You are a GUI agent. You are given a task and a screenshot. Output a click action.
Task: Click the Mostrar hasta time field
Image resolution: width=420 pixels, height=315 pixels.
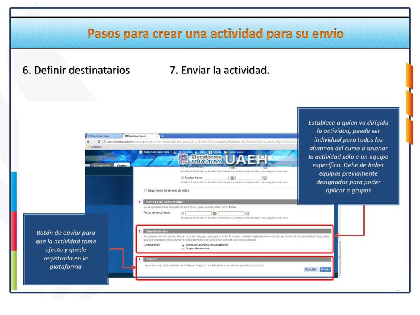pos(248,178)
